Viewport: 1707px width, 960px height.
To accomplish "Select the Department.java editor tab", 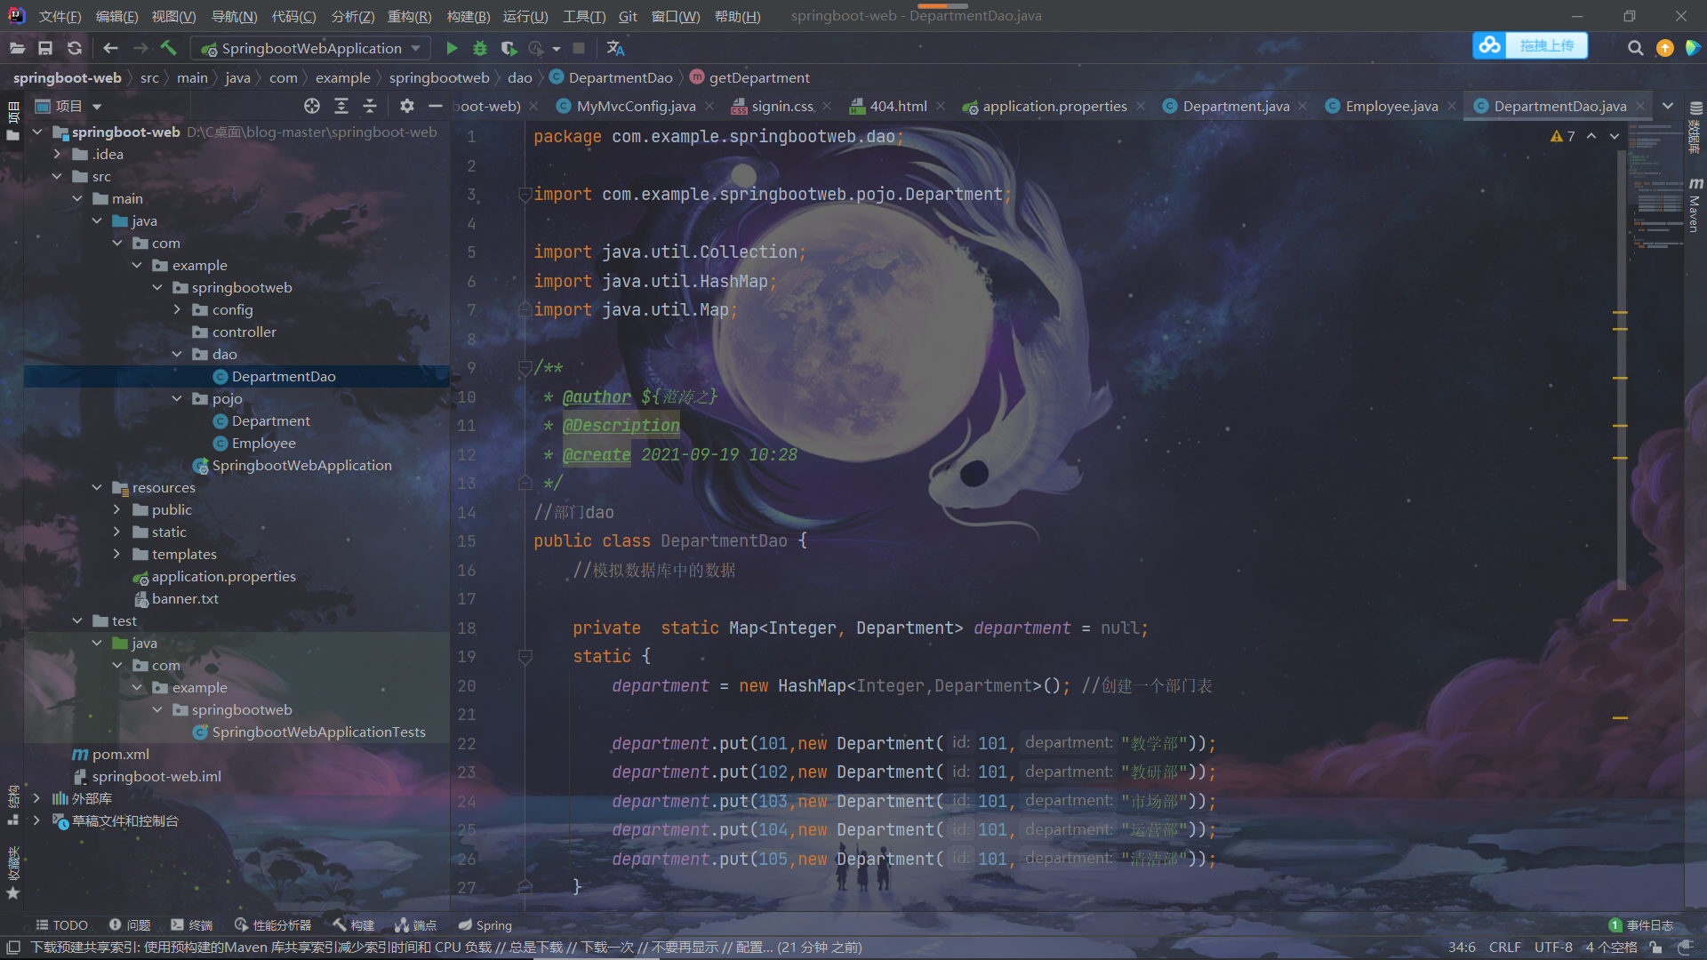I will tap(1232, 106).
